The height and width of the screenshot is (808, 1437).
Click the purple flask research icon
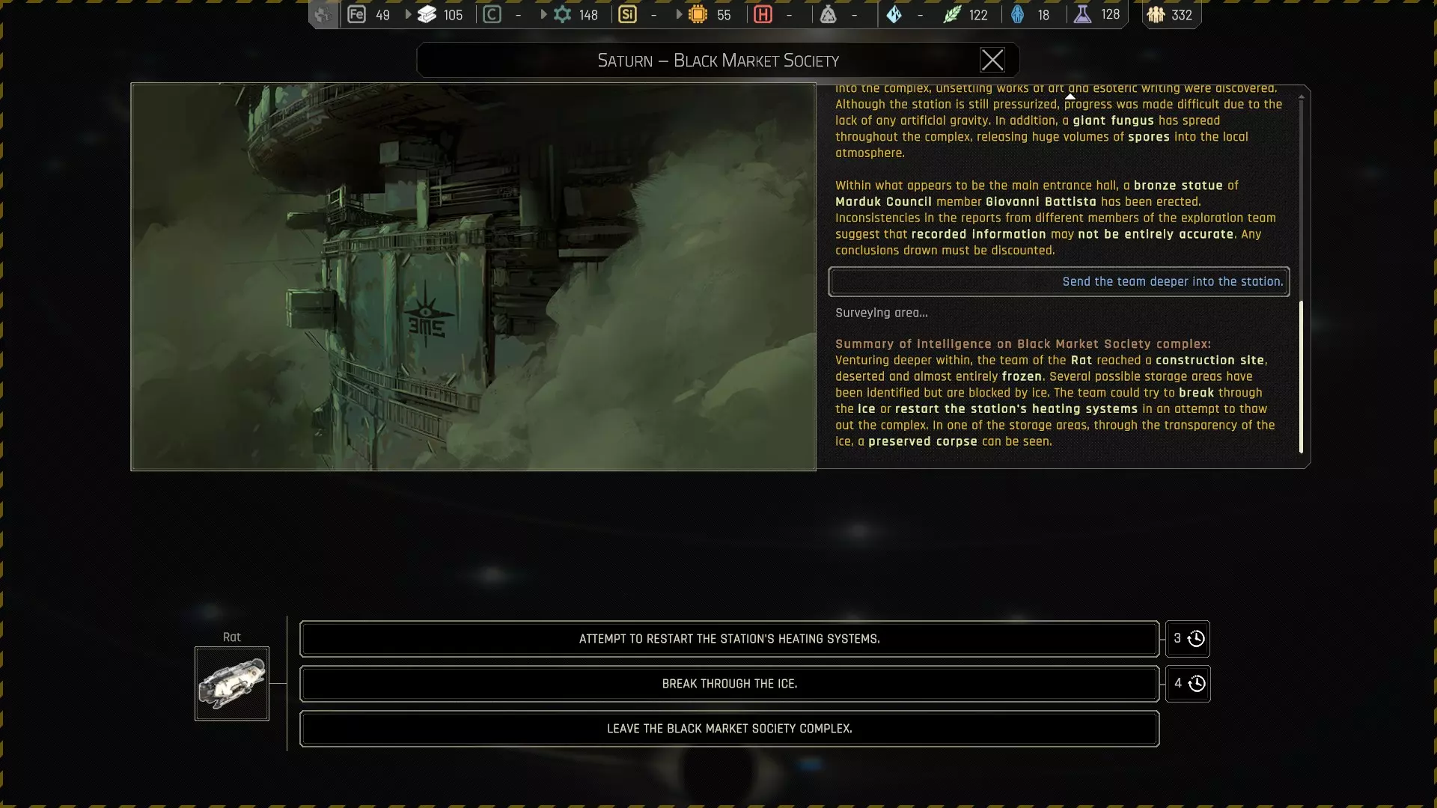[1082, 14]
